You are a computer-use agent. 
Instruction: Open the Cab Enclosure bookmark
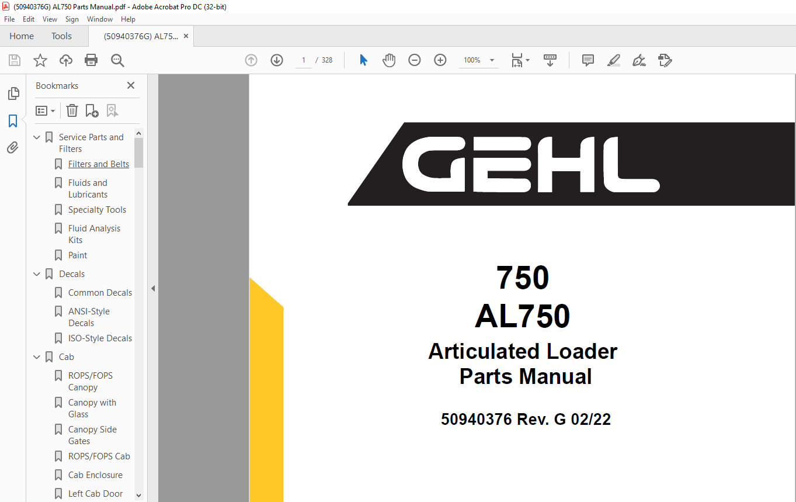pyautogui.click(x=95, y=475)
